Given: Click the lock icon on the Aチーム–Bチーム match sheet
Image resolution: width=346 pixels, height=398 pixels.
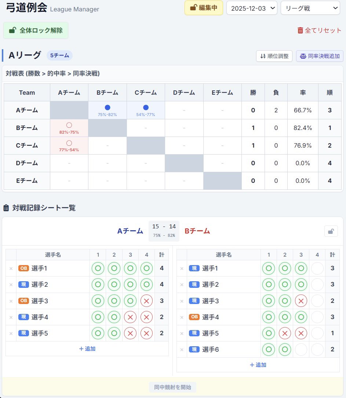Looking at the screenshot, I should 331,231.
